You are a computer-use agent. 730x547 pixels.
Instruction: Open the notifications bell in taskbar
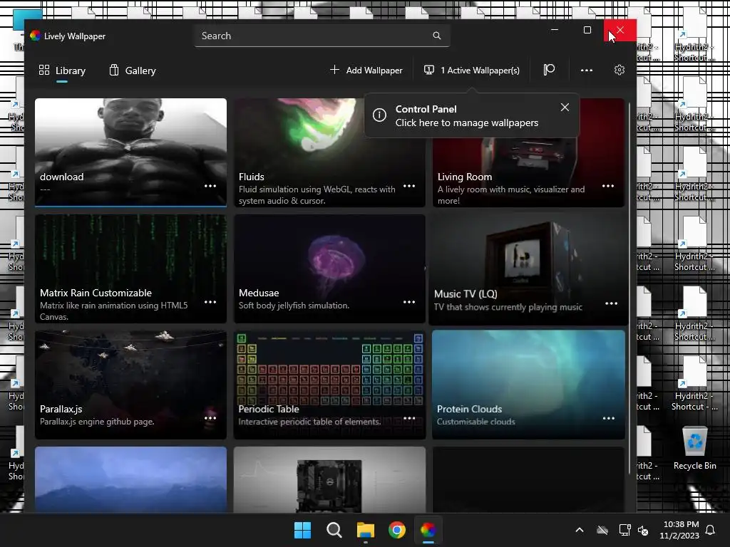pyautogui.click(x=711, y=530)
